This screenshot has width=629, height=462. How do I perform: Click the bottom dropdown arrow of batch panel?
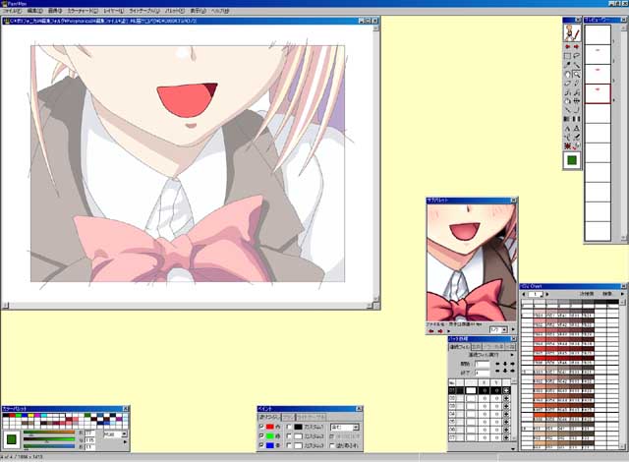(x=513, y=449)
